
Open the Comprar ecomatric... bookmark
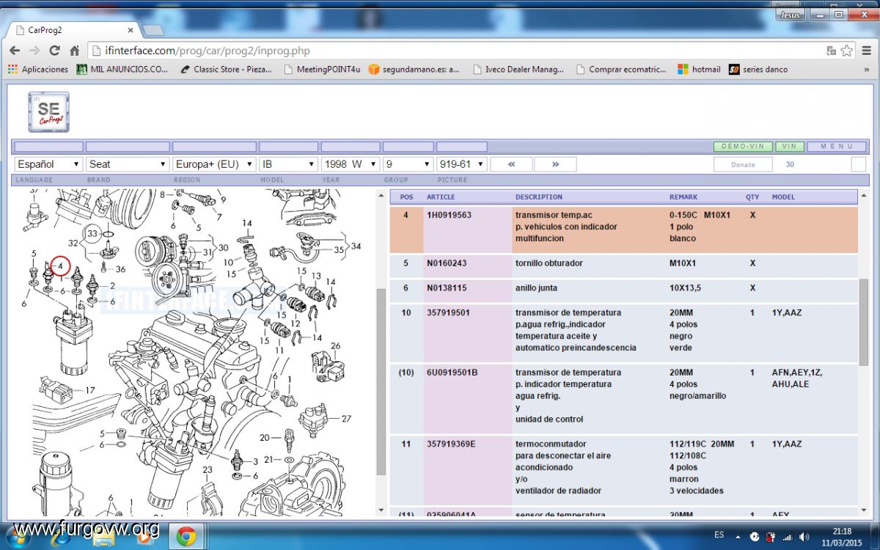pyautogui.click(x=620, y=70)
